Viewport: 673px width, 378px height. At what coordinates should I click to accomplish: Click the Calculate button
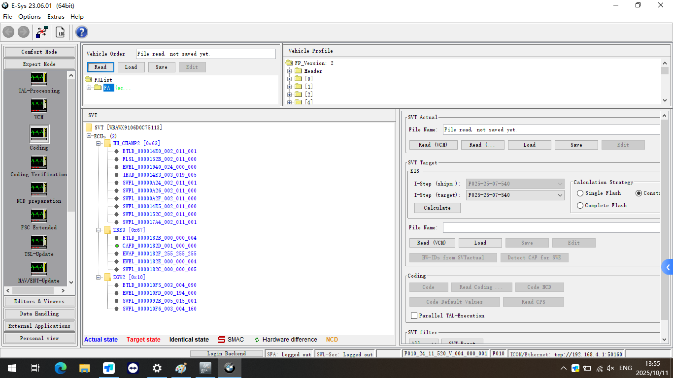[x=437, y=208]
